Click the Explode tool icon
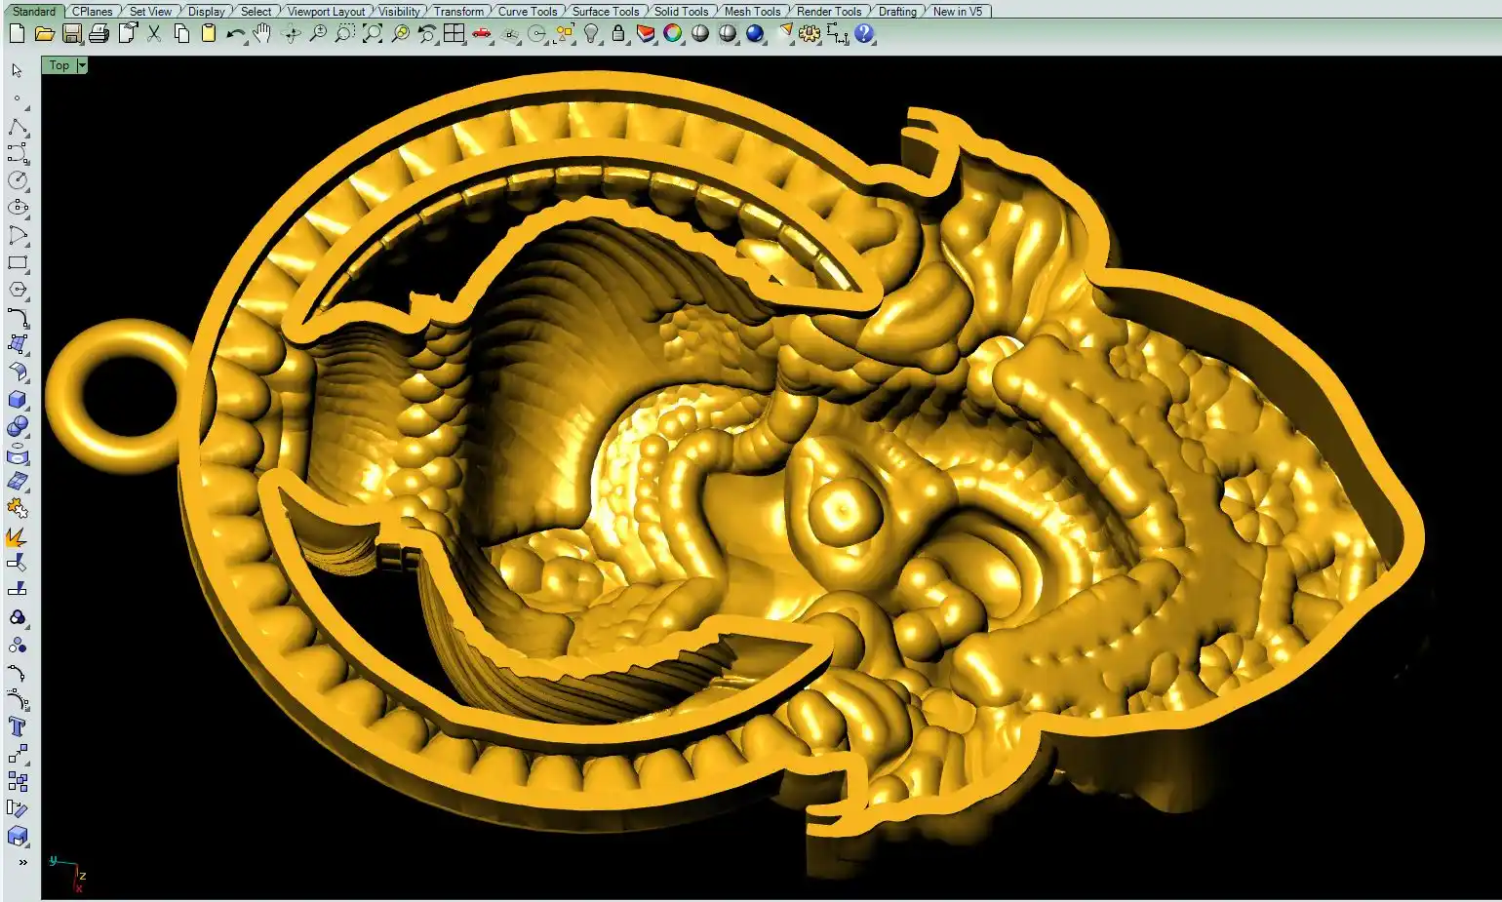The height and width of the screenshot is (902, 1502). [18, 537]
